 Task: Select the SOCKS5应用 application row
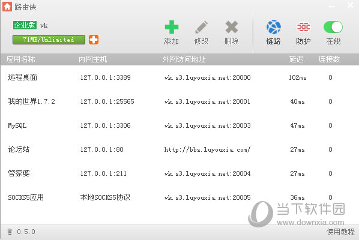(179, 197)
